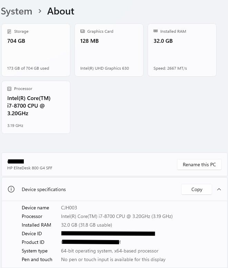This screenshot has width=228, height=268.
Task: Open the 32.0 GB Installed RAM tile
Action: [x=182, y=50]
